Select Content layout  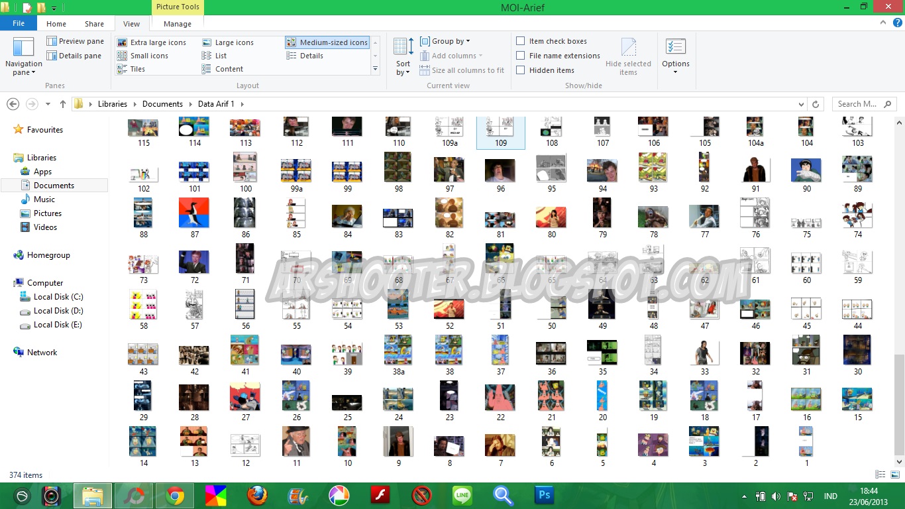tap(223, 69)
